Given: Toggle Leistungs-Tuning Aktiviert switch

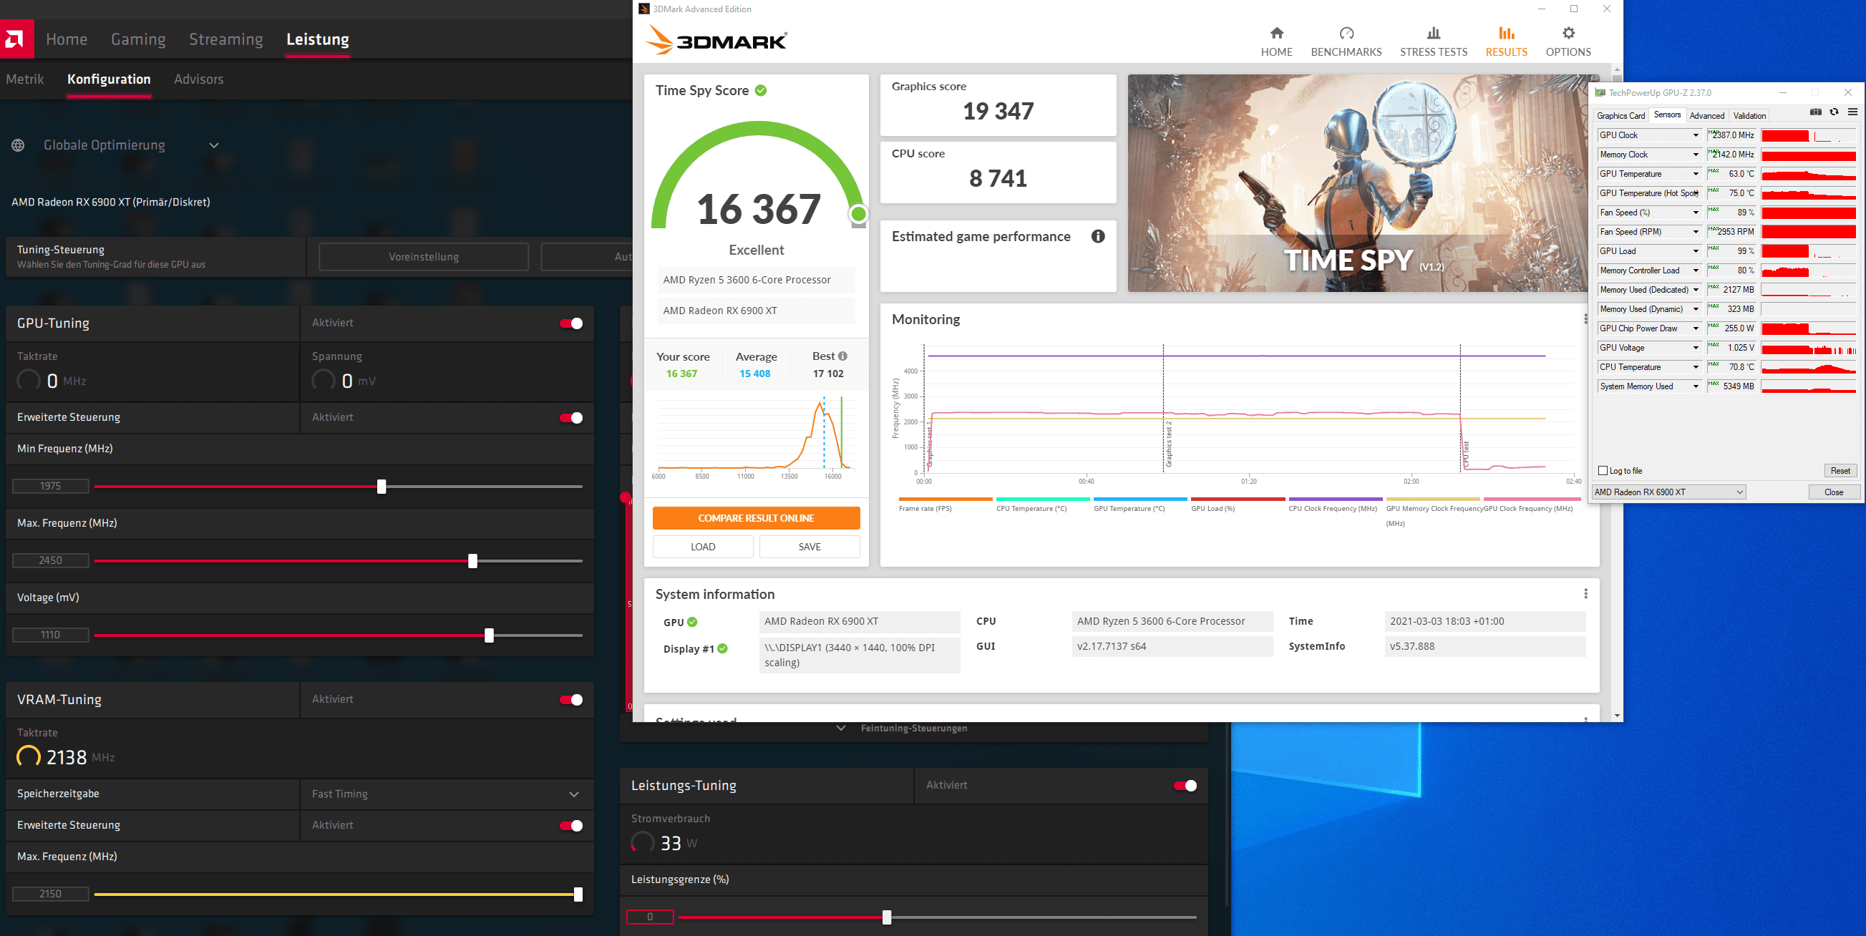Looking at the screenshot, I should (1185, 785).
